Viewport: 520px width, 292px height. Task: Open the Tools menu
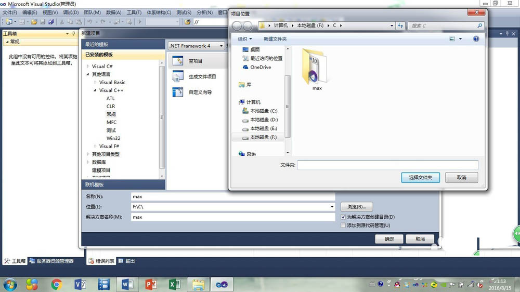coord(134,12)
